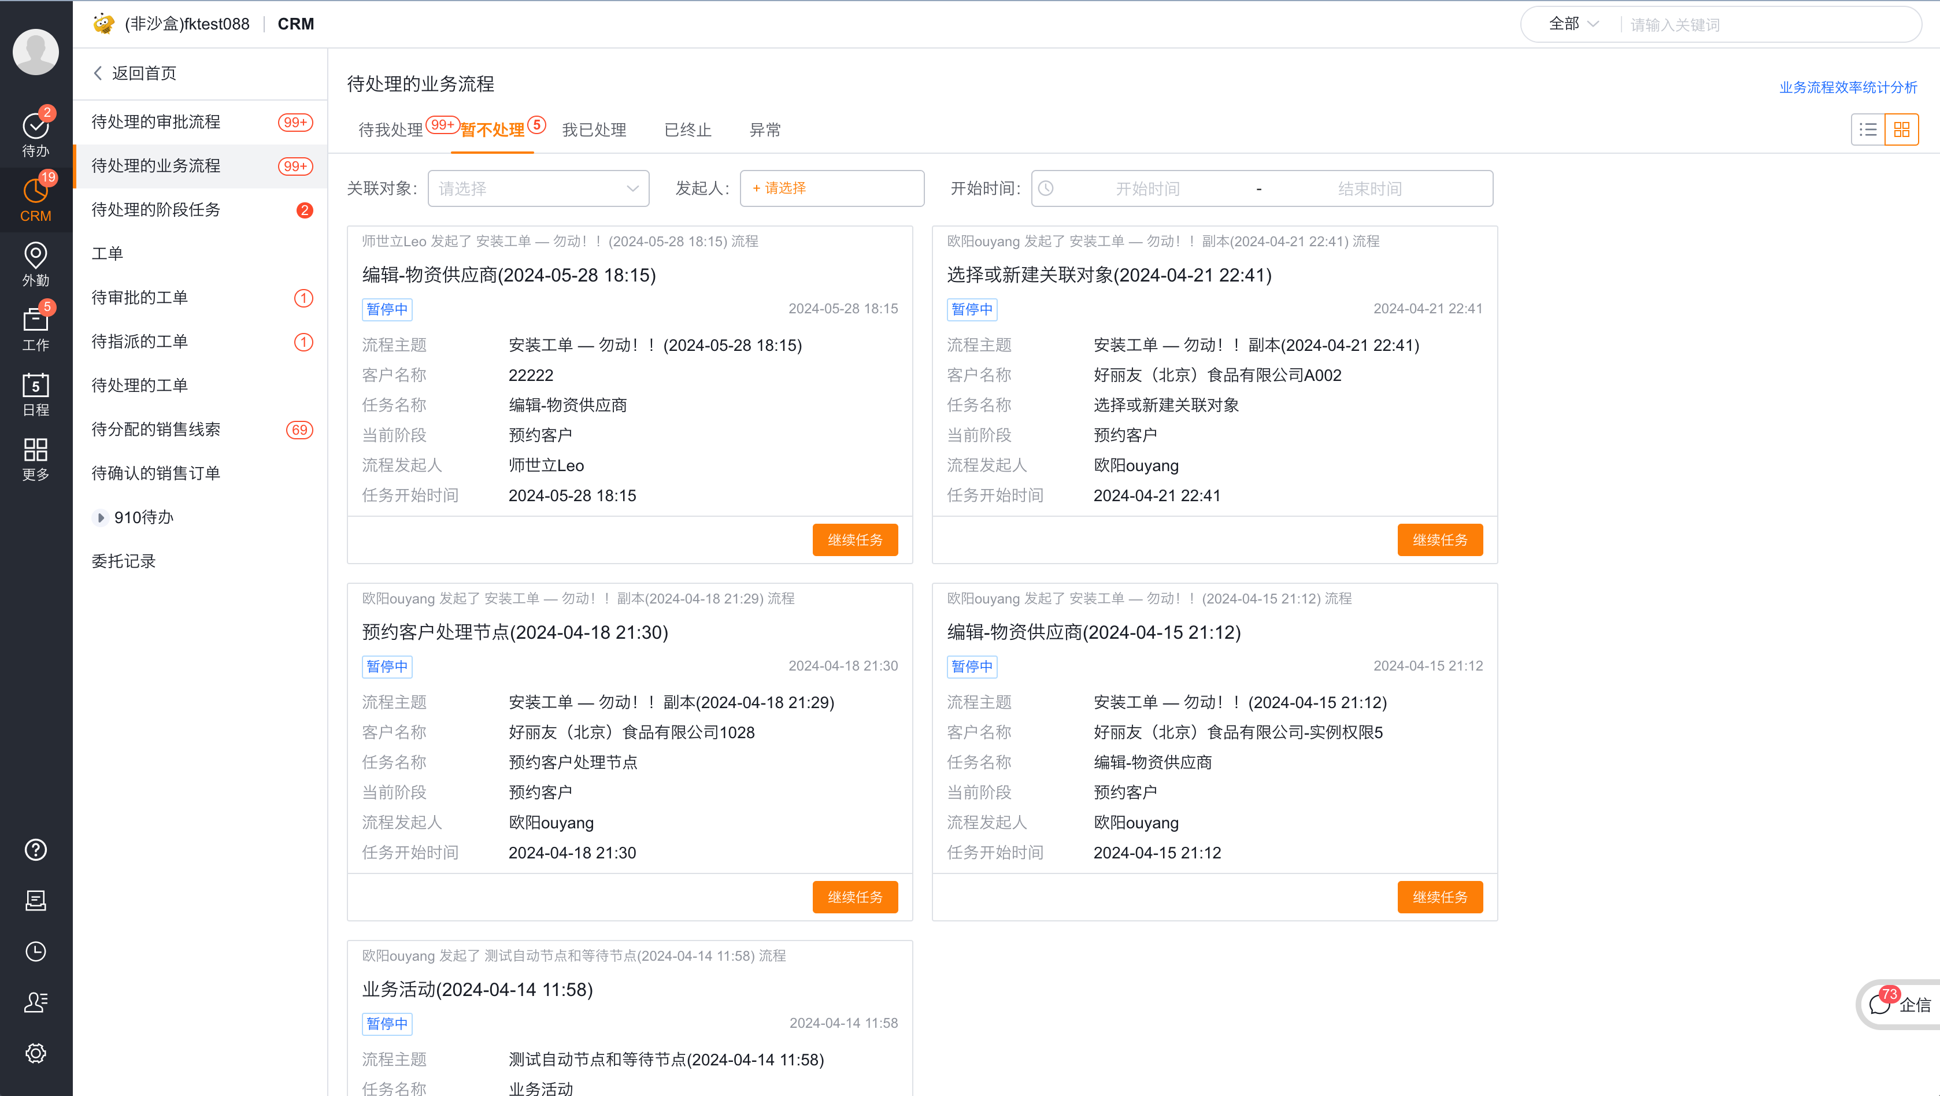Open the 关联对象 dropdown
The height and width of the screenshot is (1096, 1940).
click(x=538, y=188)
